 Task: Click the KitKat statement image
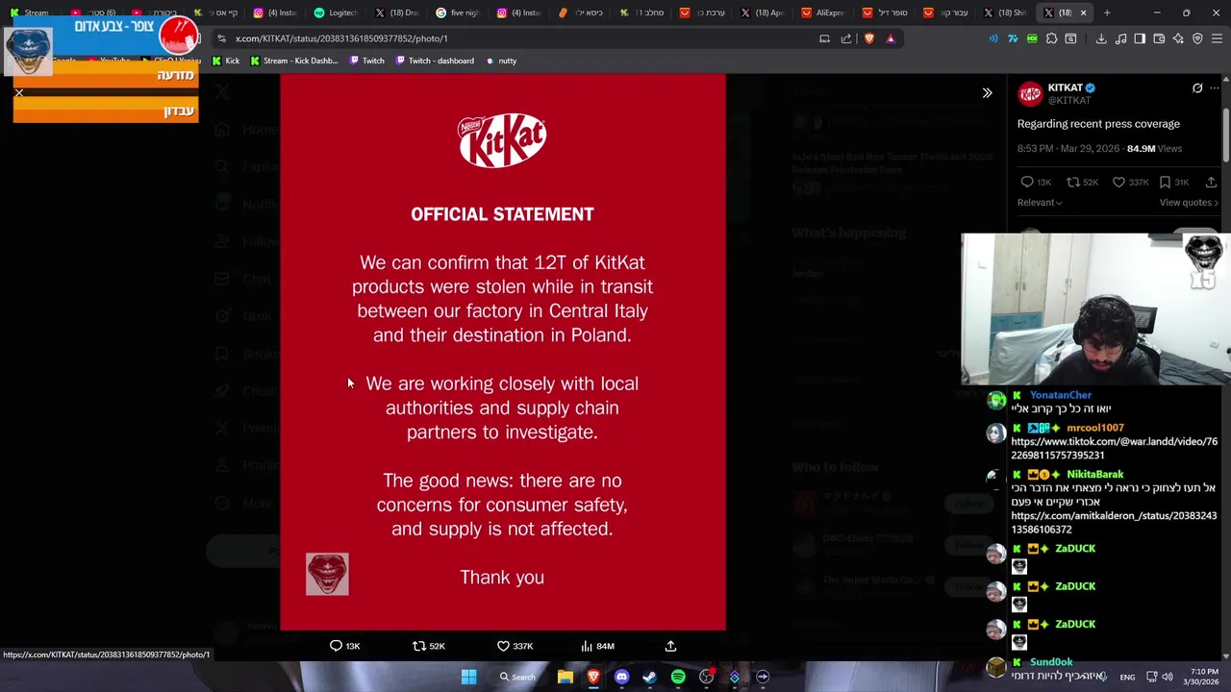click(502, 352)
